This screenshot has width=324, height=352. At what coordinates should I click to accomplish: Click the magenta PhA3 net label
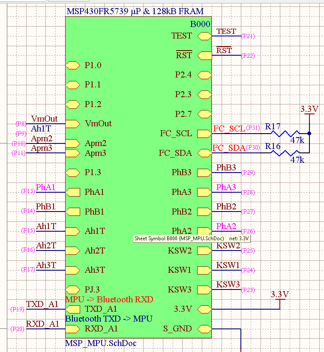226,187
